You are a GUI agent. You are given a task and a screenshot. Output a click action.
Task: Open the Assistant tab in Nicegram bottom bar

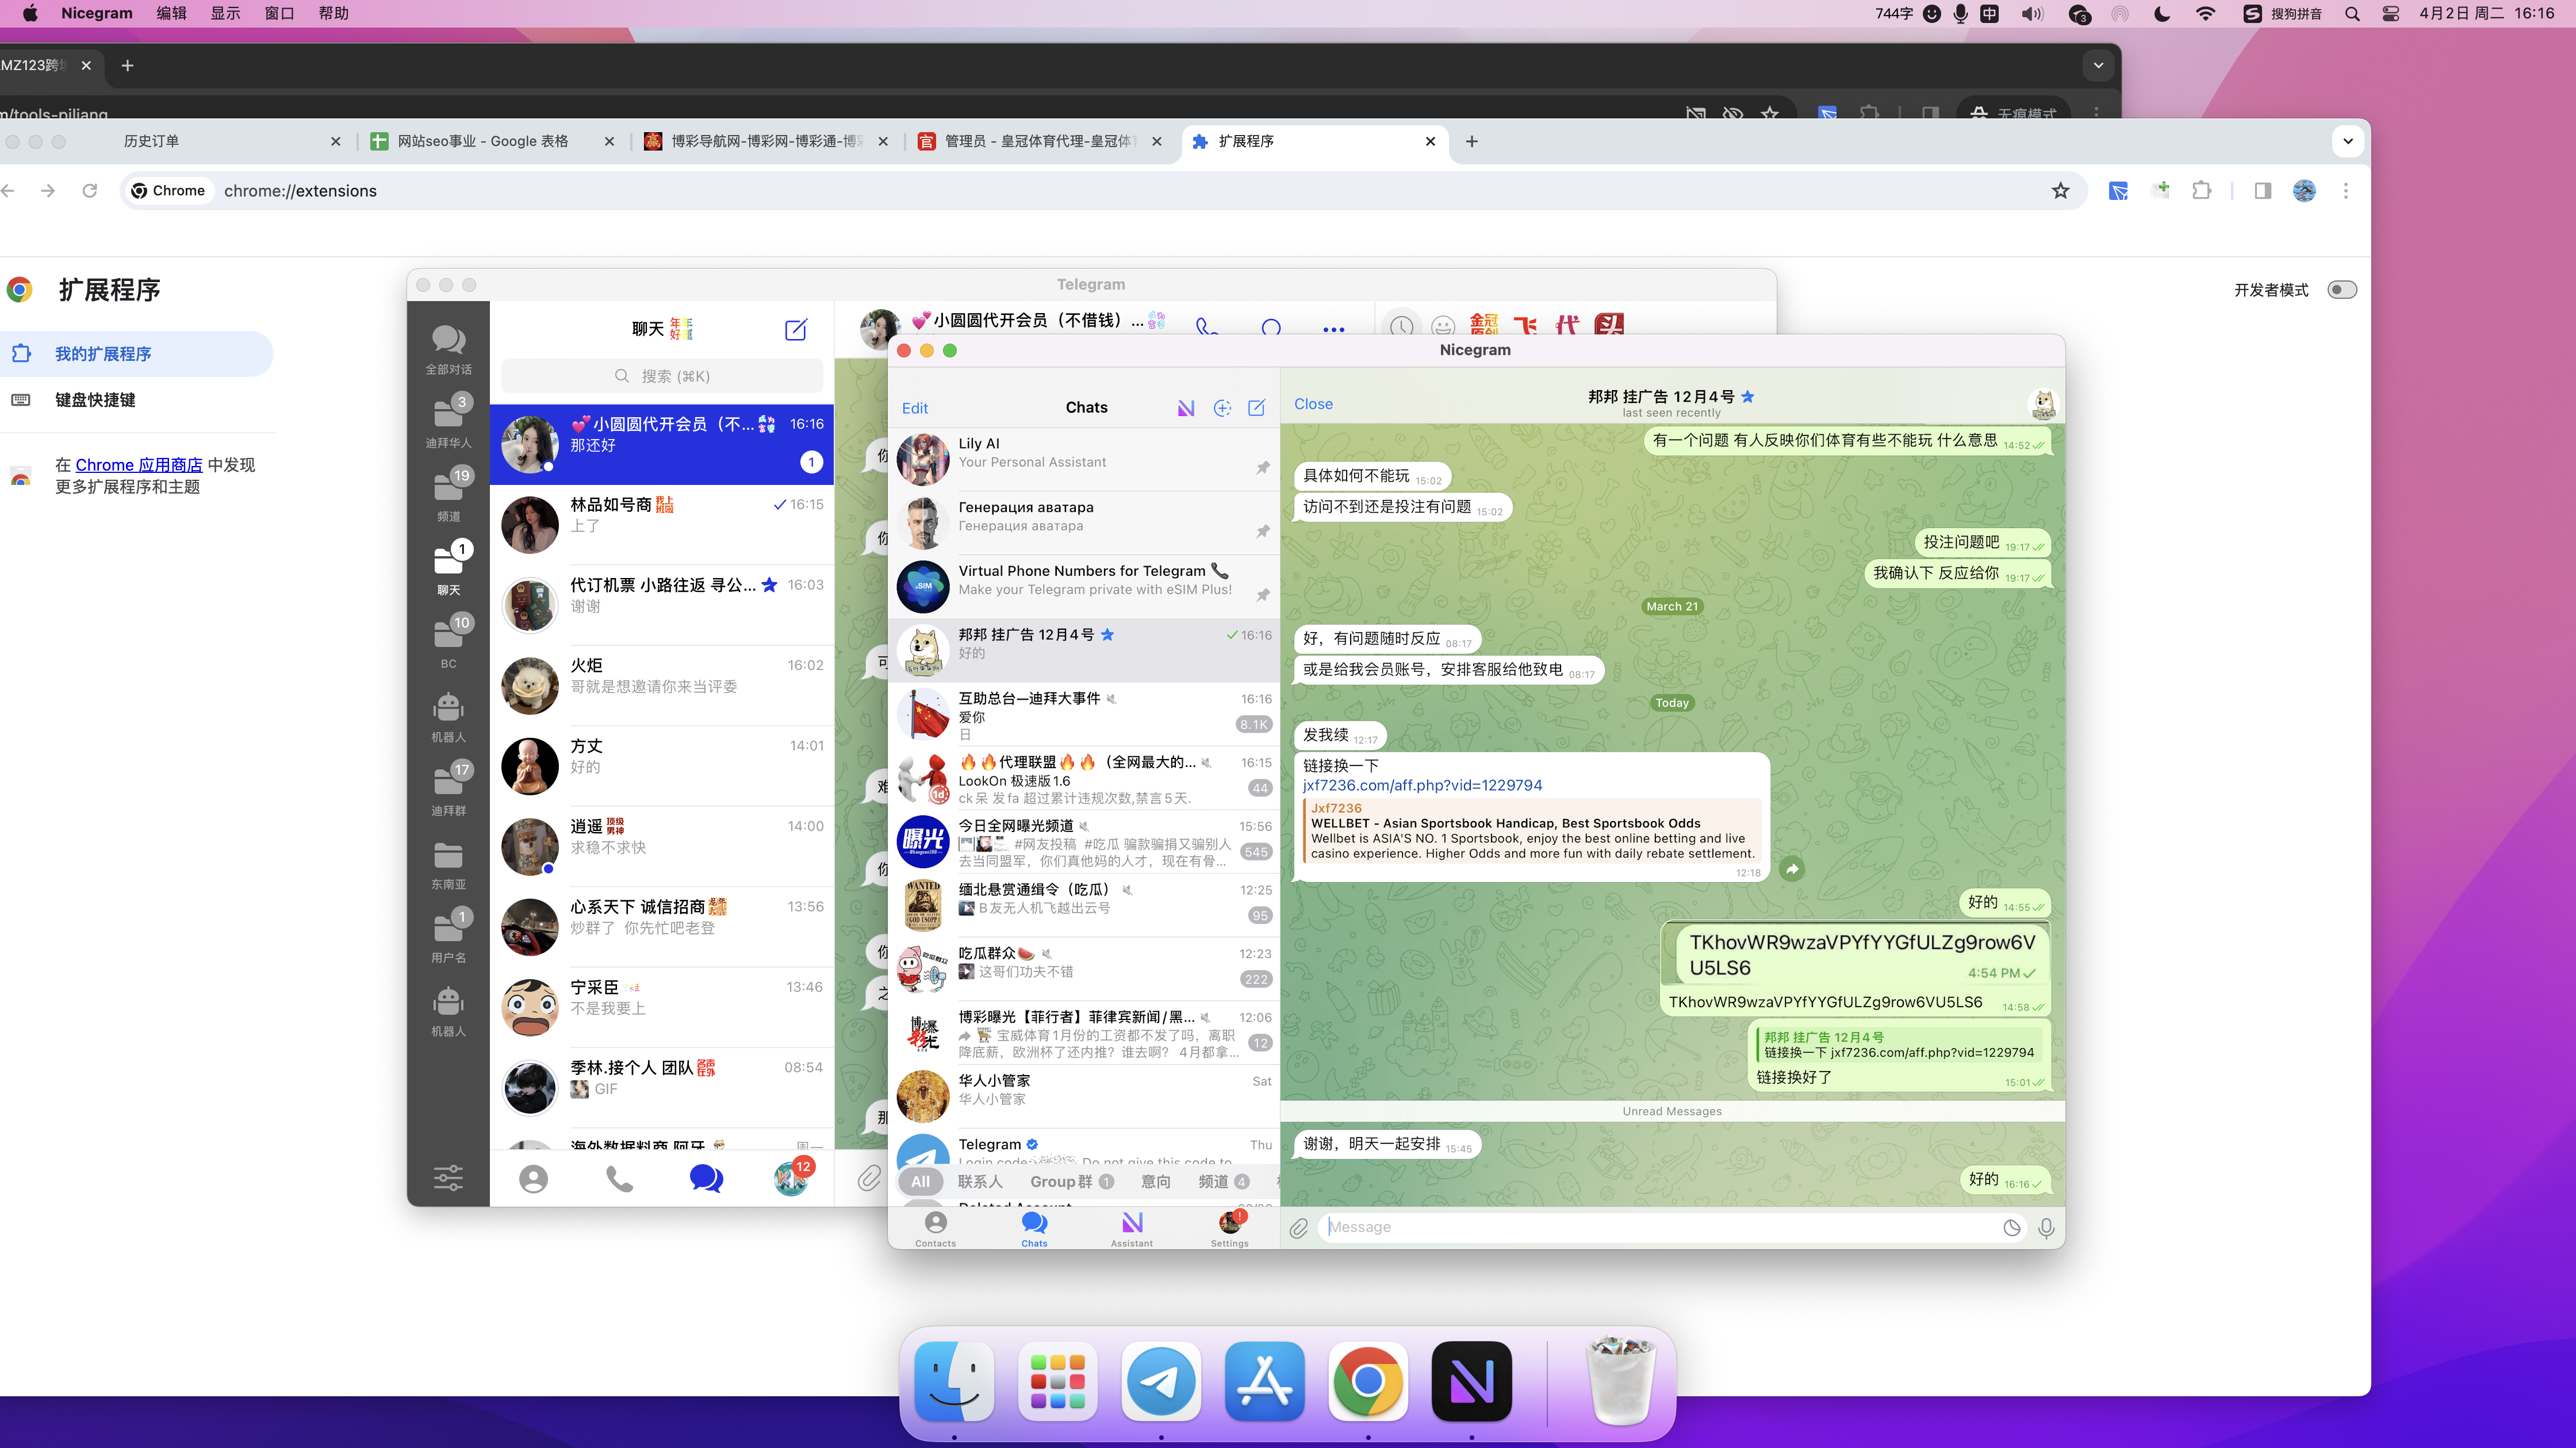(1132, 1228)
